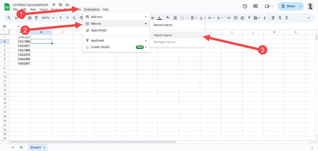Open the Google Sheets home logo

(x=7, y=7)
